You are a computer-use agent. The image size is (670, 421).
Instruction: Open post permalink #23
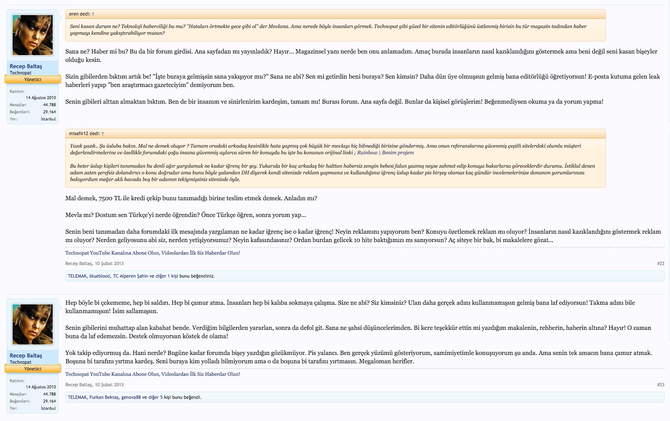[x=660, y=385]
